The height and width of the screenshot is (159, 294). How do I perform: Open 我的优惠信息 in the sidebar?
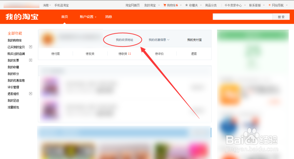click(16, 81)
